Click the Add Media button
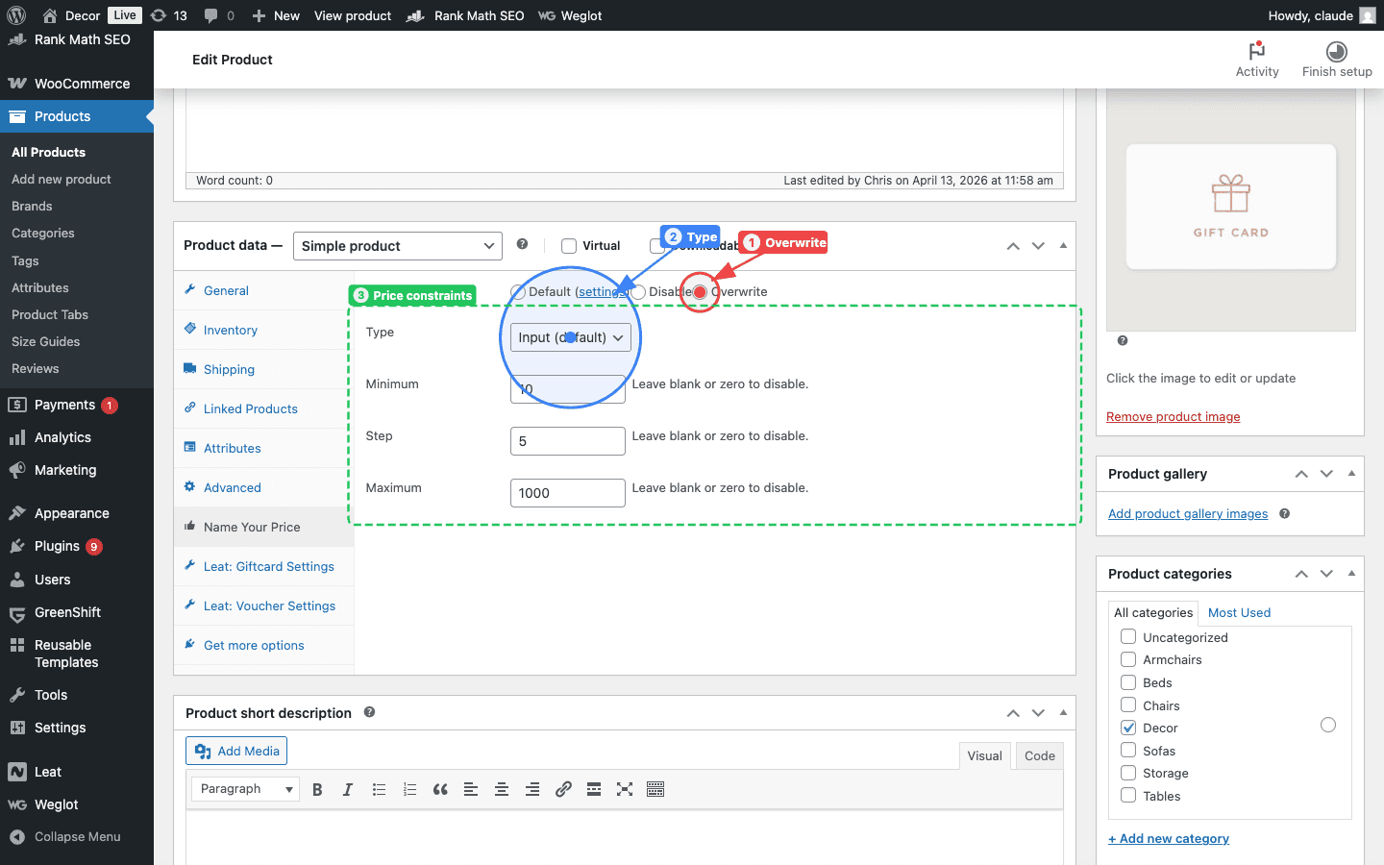Image resolution: width=1384 pixels, height=865 pixels. click(236, 751)
